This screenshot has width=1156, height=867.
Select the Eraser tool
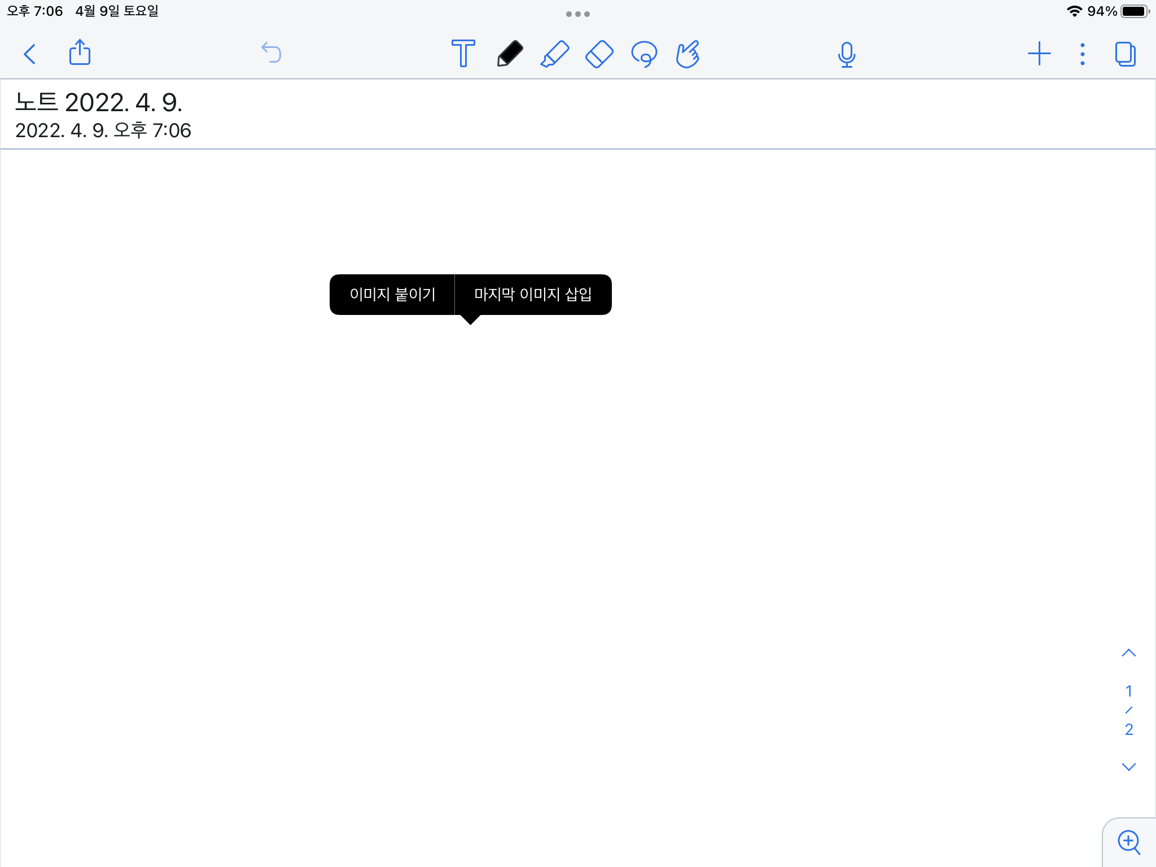599,54
